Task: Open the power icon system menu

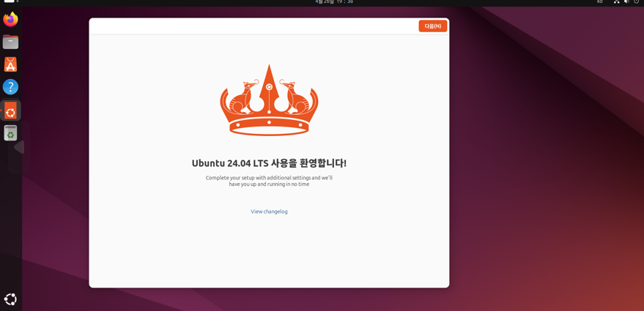Action: pyautogui.click(x=637, y=1)
